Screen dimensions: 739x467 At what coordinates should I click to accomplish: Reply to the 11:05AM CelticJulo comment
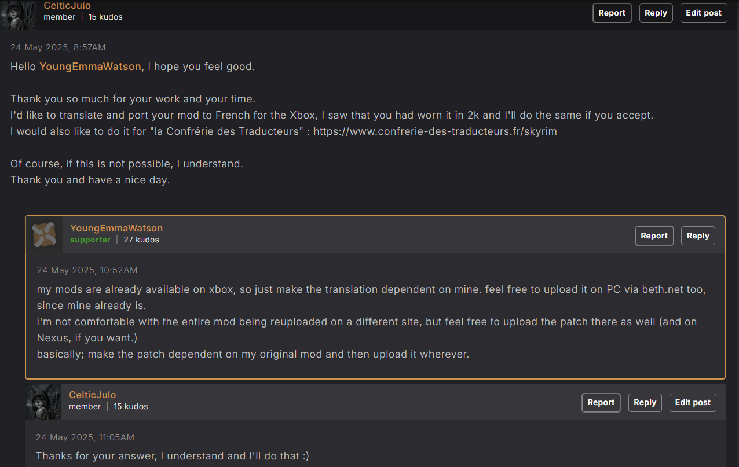(645, 402)
